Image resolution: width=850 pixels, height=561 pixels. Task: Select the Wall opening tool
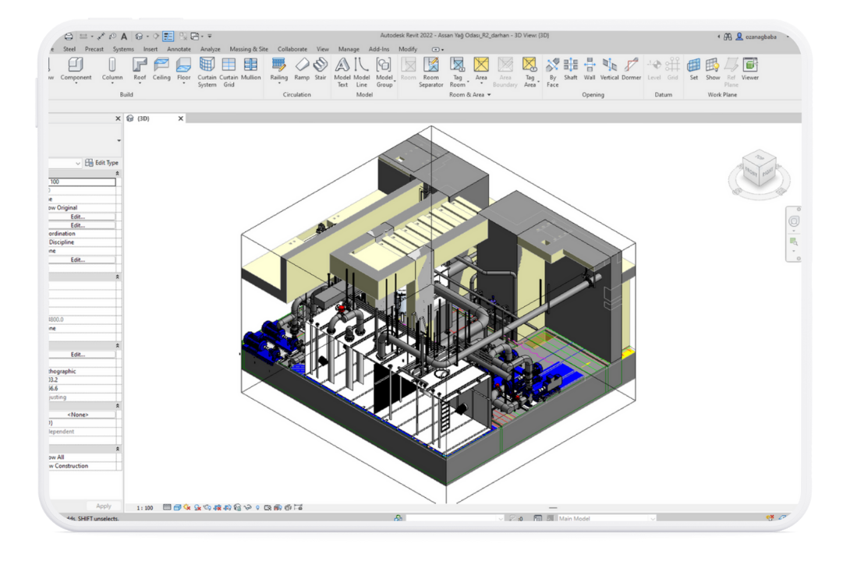click(590, 69)
